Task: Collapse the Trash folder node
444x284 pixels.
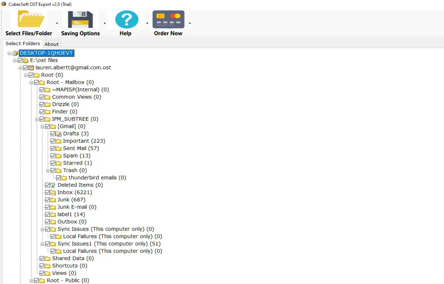Action: coord(48,171)
